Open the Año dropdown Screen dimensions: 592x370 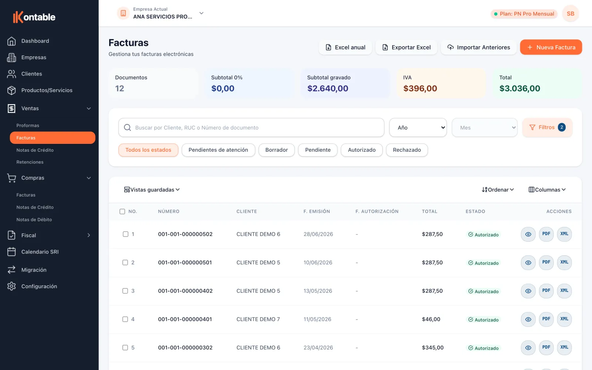[x=418, y=128]
